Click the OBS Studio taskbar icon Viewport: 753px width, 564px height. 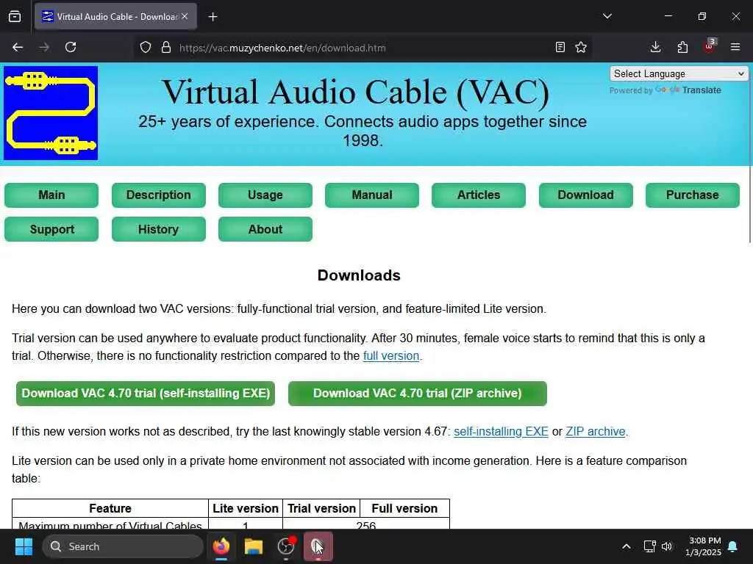click(x=286, y=546)
